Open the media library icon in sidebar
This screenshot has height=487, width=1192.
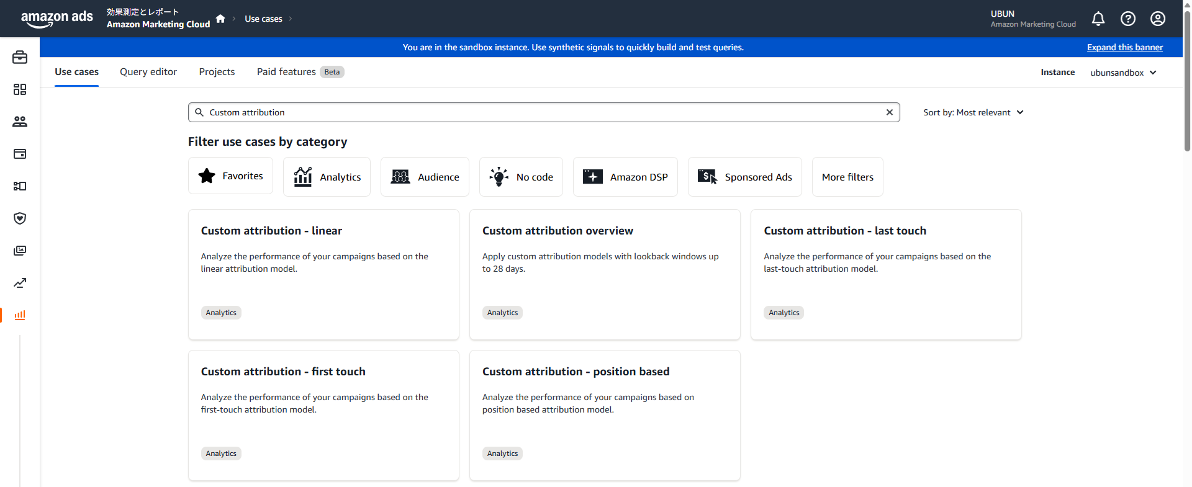(x=20, y=251)
